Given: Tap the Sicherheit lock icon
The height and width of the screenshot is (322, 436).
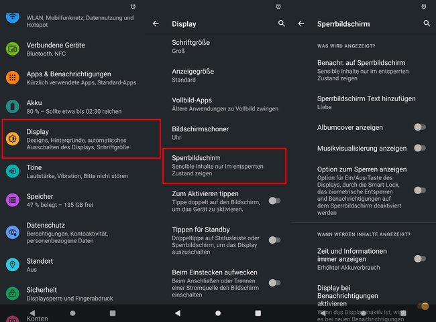Looking at the screenshot, I should 13,293.
